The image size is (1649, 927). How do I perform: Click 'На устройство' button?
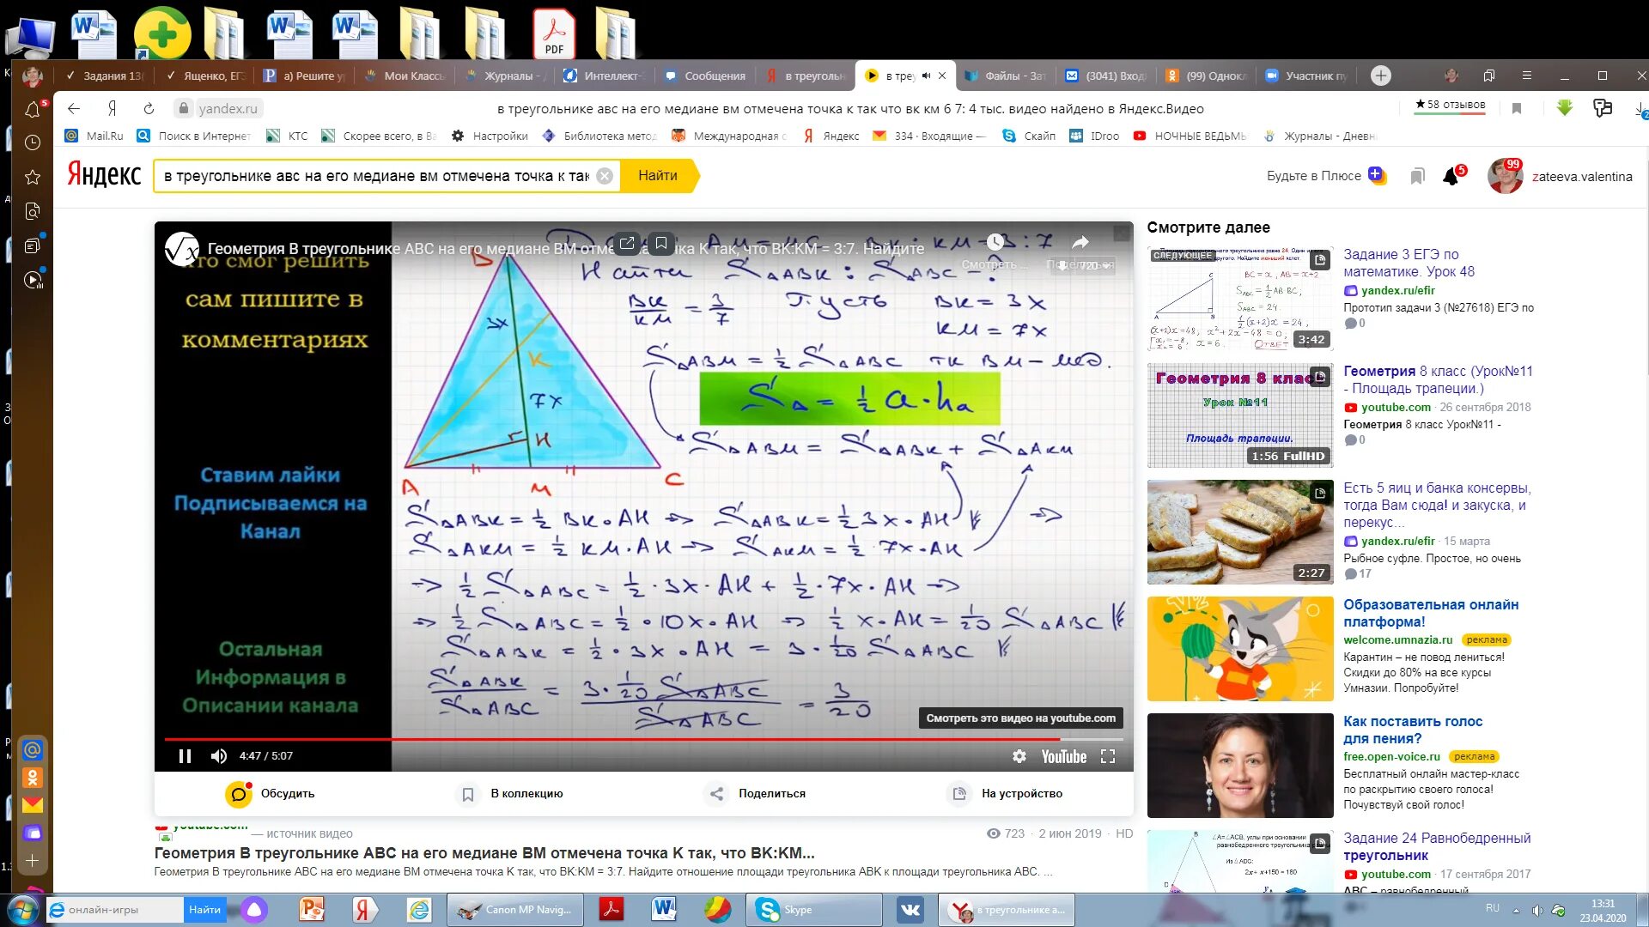pyautogui.click(x=1007, y=794)
